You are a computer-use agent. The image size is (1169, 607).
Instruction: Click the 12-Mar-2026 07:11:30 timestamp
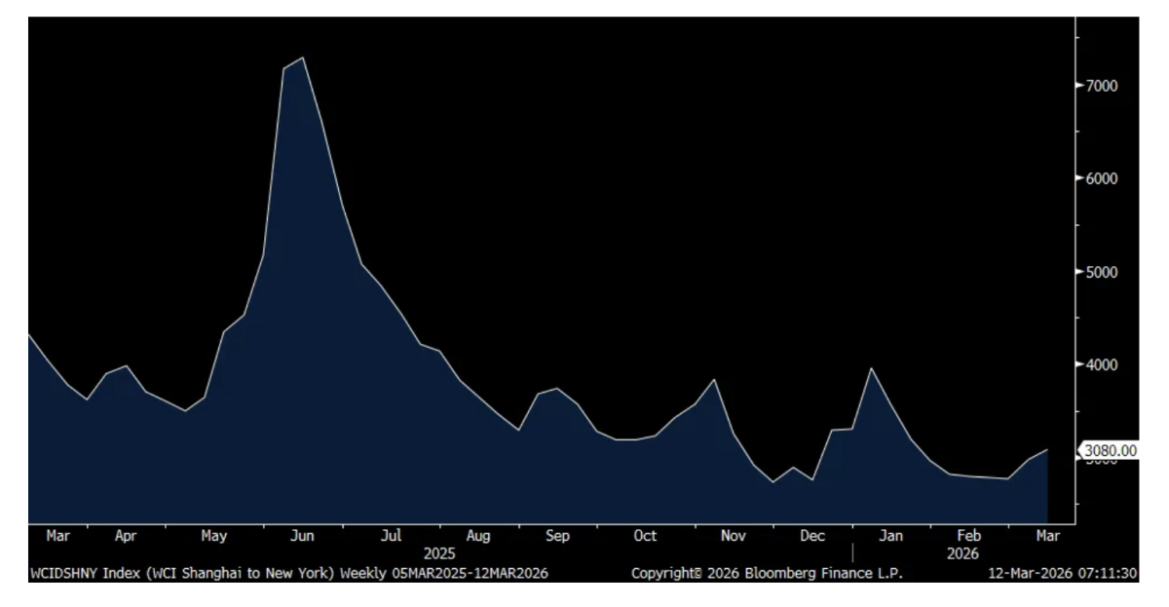click(x=1062, y=573)
